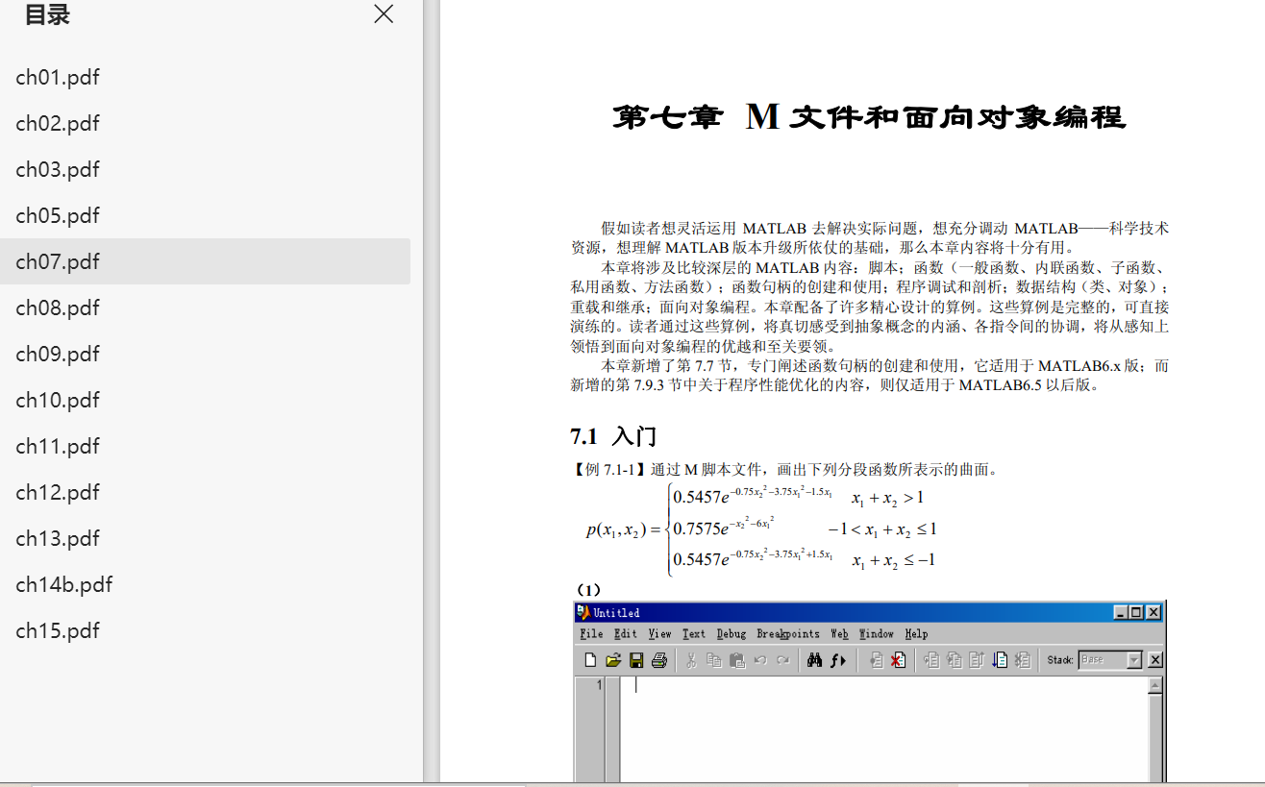Image resolution: width=1265 pixels, height=787 pixels.
Task: Open ch08.pdf from the contents list
Action: coord(205,307)
